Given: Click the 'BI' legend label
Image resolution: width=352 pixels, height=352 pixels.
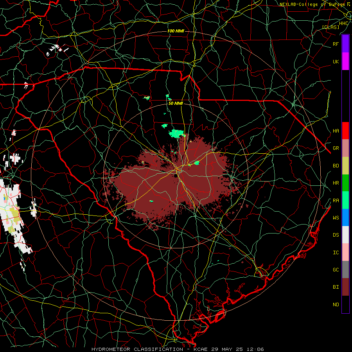Looking at the screenshot, I should [x=336, y=287].
